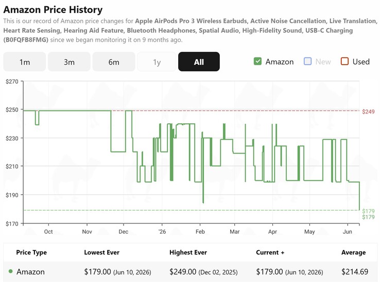The width and height of the screenshot is (380, 282).
Task: Click the Dec x-axis label
Action: 124,232
